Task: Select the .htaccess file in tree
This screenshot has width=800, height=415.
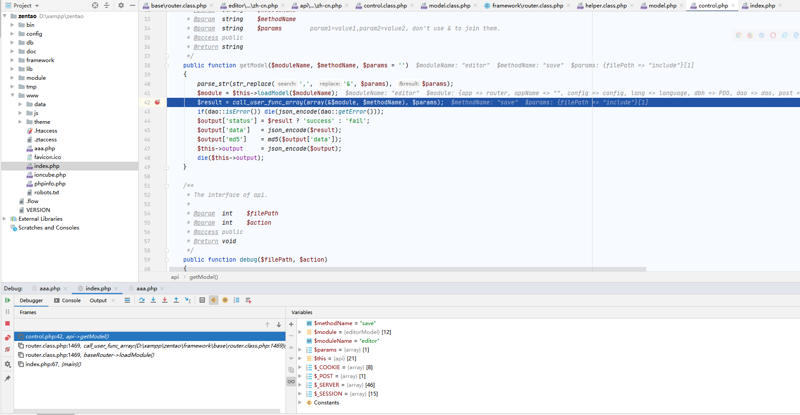Action: [x=46, y=131]
